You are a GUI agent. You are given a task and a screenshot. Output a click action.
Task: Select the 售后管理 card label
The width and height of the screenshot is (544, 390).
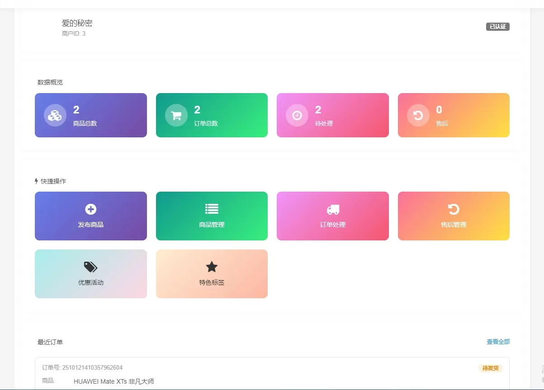[454, 225]
